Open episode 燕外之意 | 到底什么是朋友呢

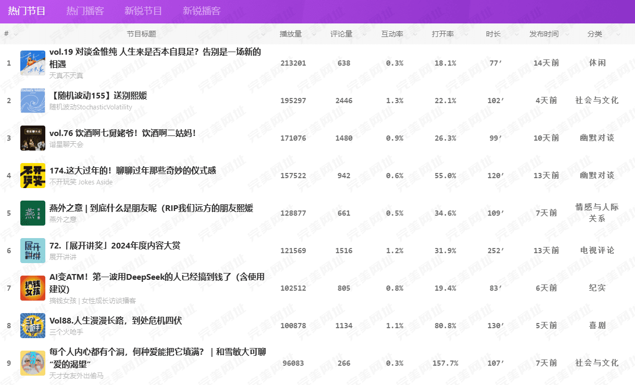pyautogui.click(x=151, y=208)
